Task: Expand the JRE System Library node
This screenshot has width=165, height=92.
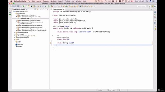Action: (x=15, y=36)
